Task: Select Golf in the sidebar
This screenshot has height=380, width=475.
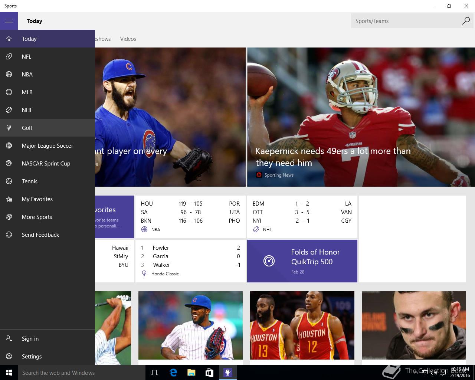Action: click(47, 128)
